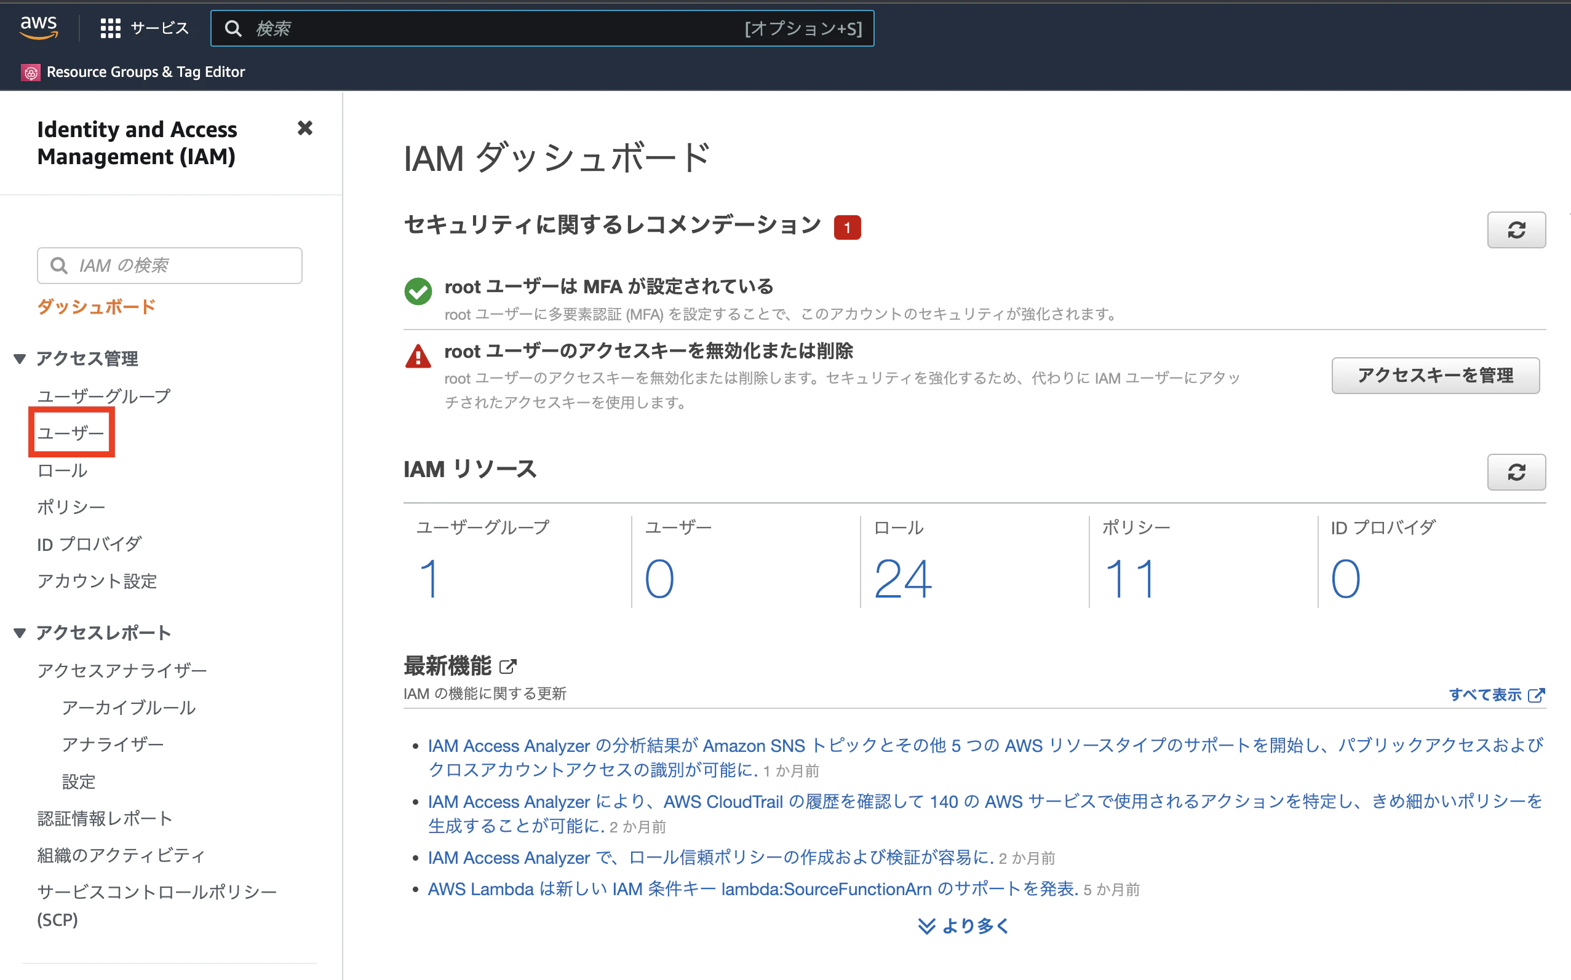Image resolution: width=1571 pixels, height=980 pixels.
Task: Close the IAM navigation panel
Action: [x=304, y=128]
